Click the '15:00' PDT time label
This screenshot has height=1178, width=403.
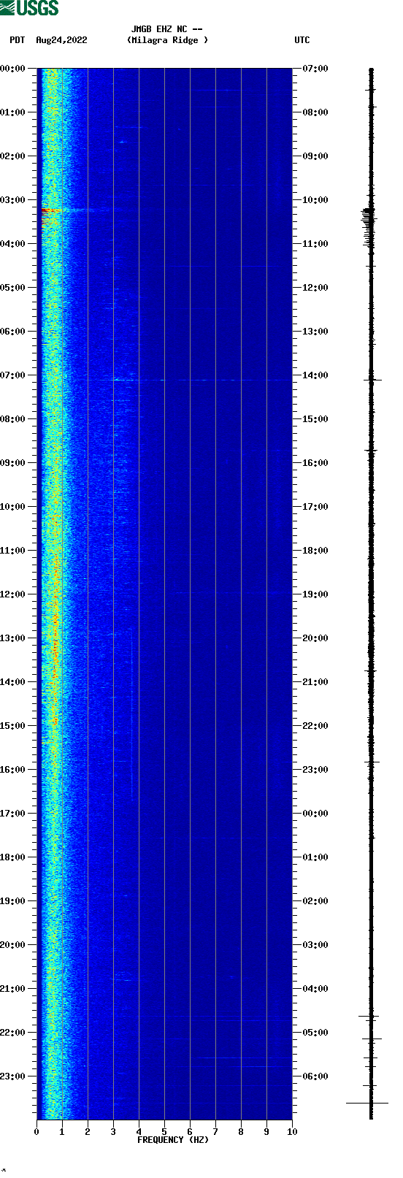click(13, 726)
